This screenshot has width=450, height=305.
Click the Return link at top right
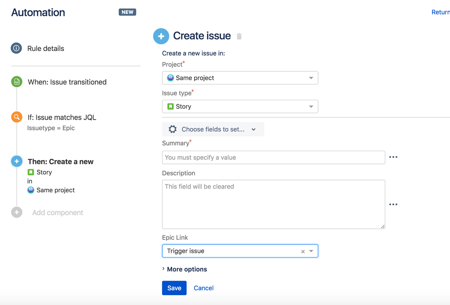tap(441, 12)
